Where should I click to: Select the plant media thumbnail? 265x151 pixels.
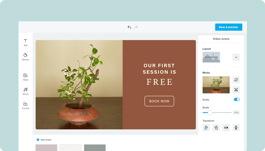click(x=216, y=85)
